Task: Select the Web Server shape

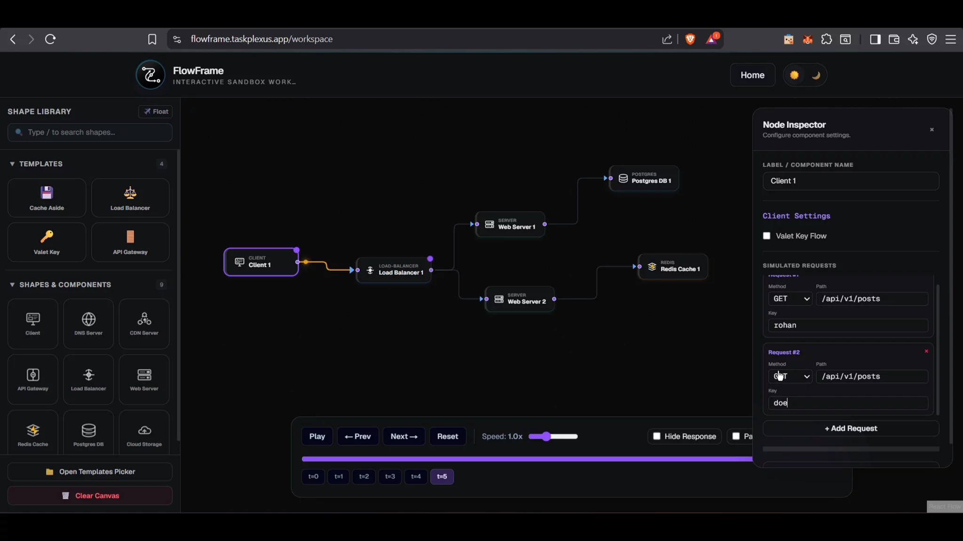Action: click(x=144, y=379)
